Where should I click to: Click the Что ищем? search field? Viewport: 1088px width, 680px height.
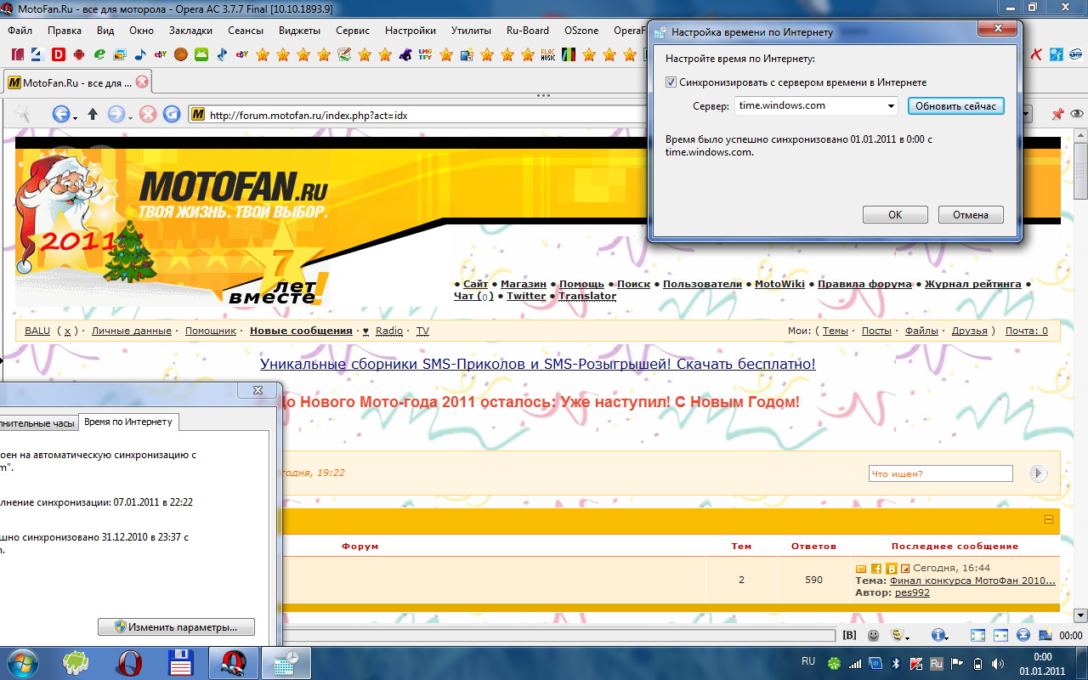pos(941,473)
